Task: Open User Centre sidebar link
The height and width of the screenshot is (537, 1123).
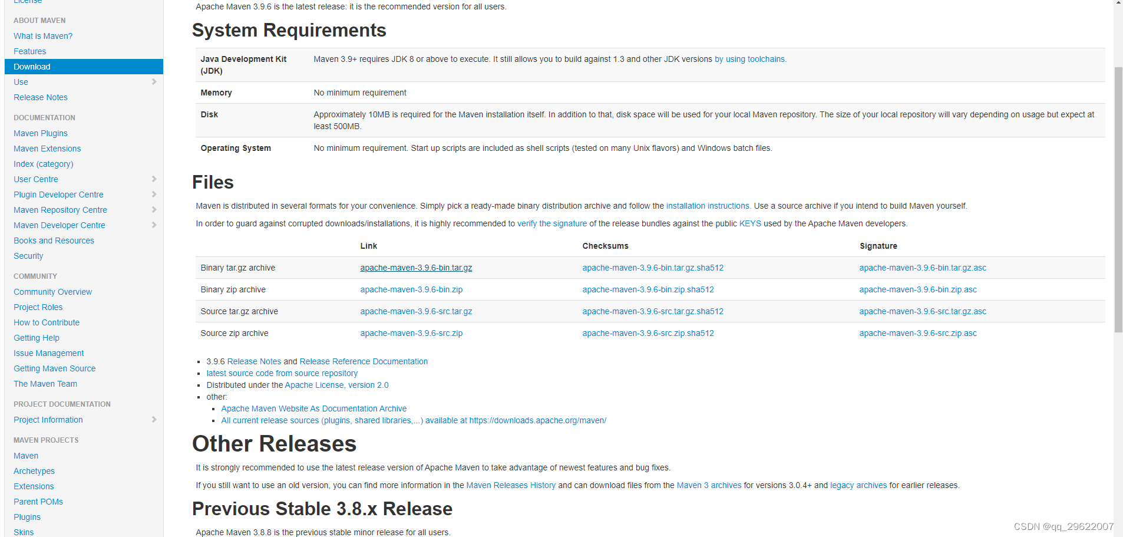Action: pos(36,179)
